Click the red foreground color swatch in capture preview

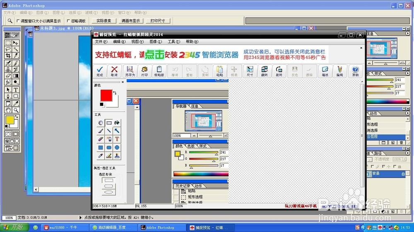coord(106,95)
